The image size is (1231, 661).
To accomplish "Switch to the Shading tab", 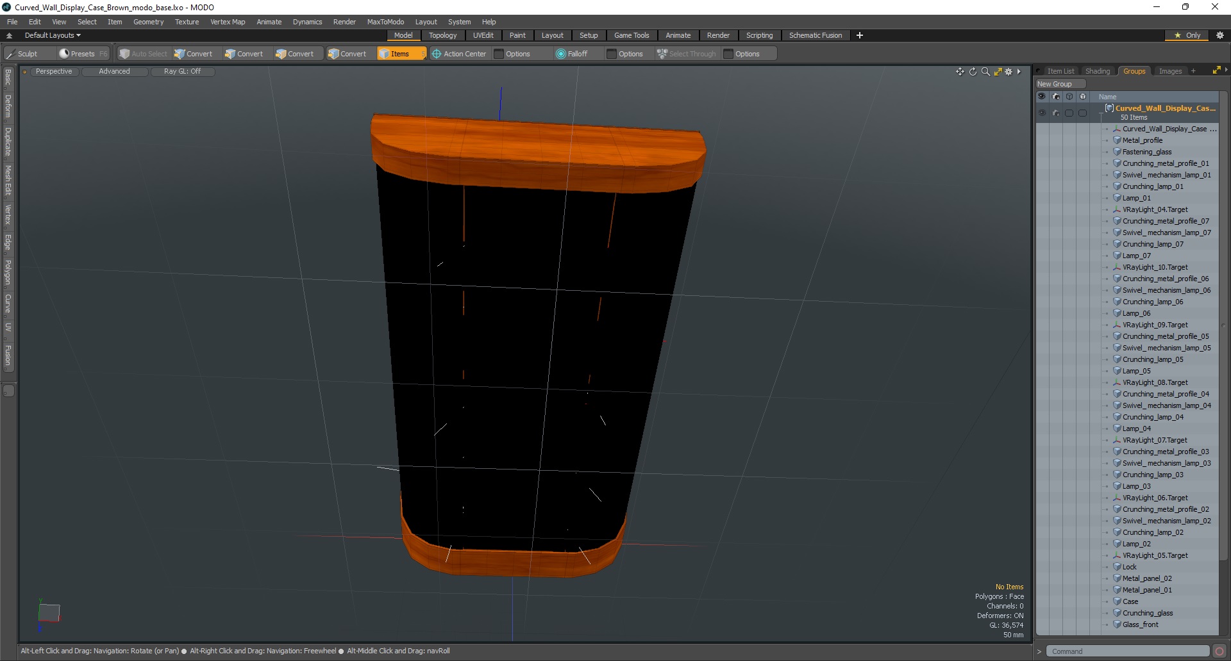I will click(1097, 71).
